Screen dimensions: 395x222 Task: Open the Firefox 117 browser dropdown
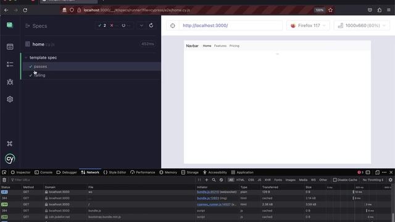point(308,26)
